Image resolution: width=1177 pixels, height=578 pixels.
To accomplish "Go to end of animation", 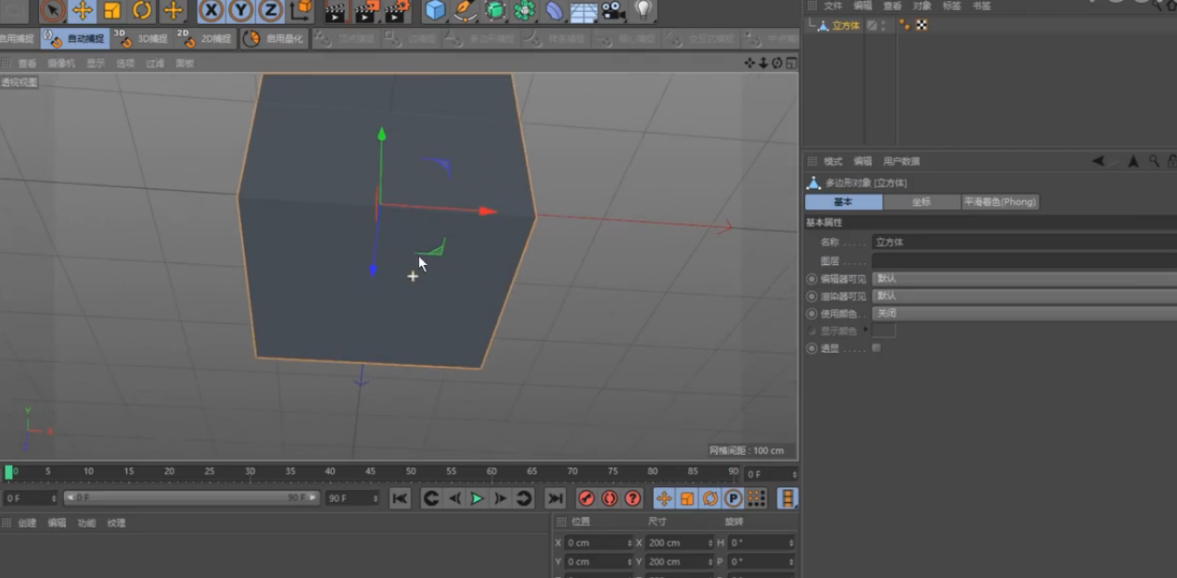I will click(x=555, y=498).
